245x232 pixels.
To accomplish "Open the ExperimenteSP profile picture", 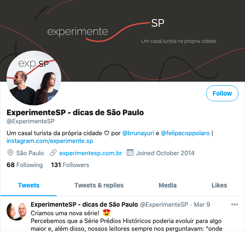I will (x=34, y=78).
